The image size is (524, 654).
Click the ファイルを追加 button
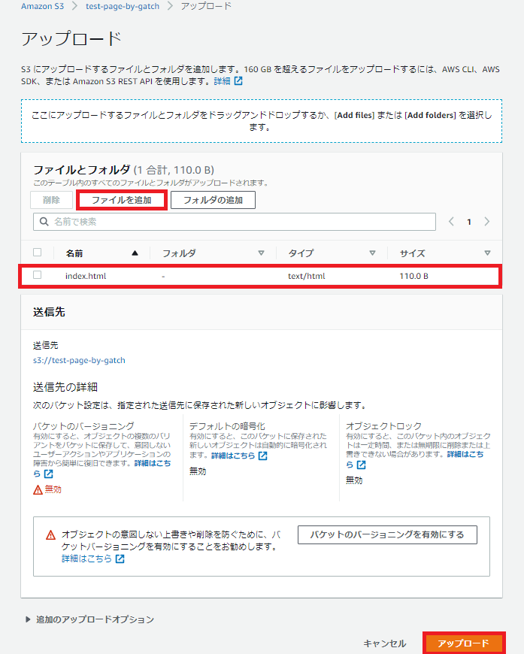[121, 200]
